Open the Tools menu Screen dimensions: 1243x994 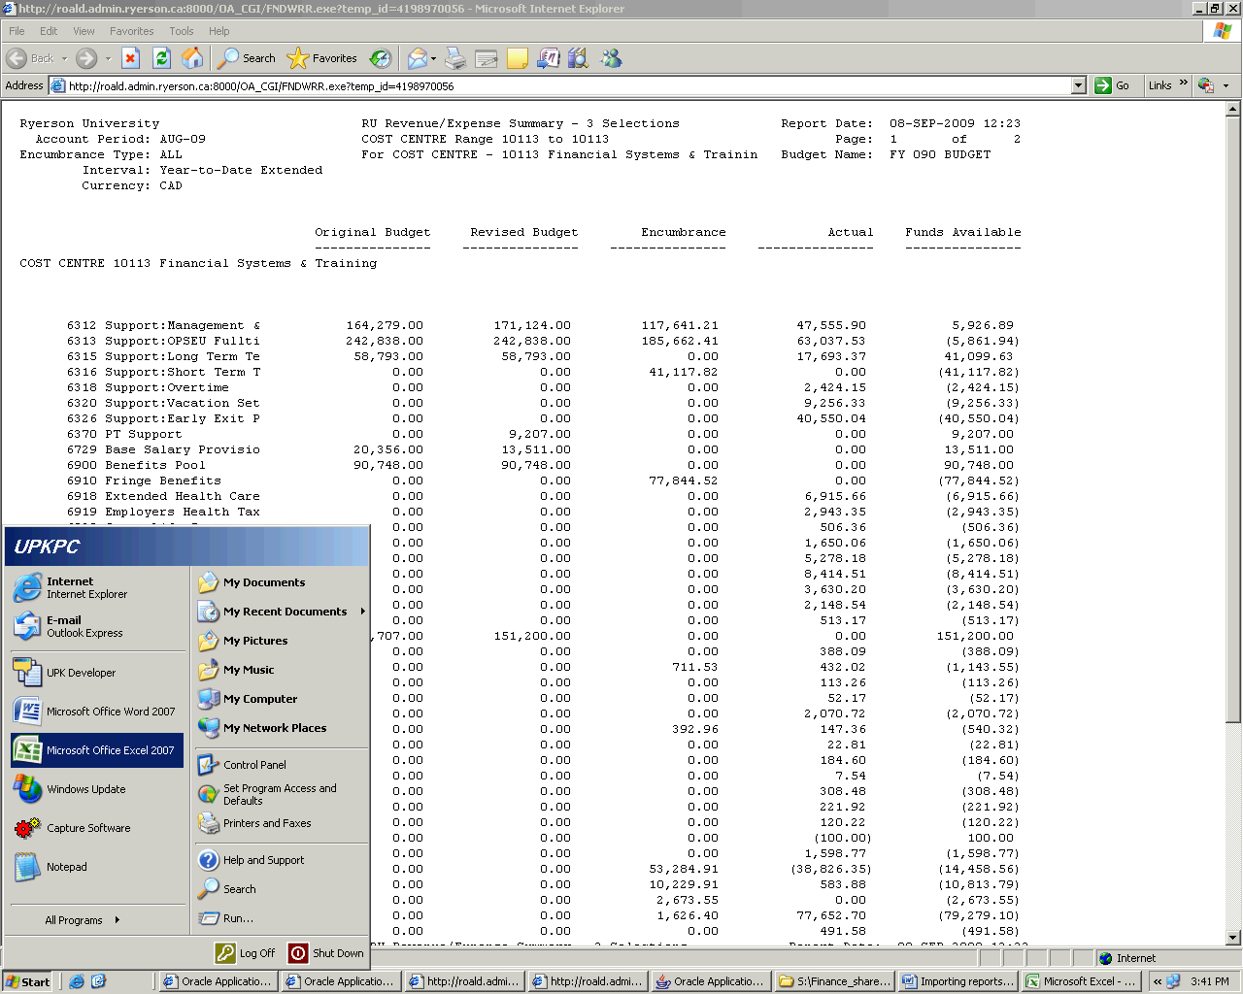tap(181, 31)
